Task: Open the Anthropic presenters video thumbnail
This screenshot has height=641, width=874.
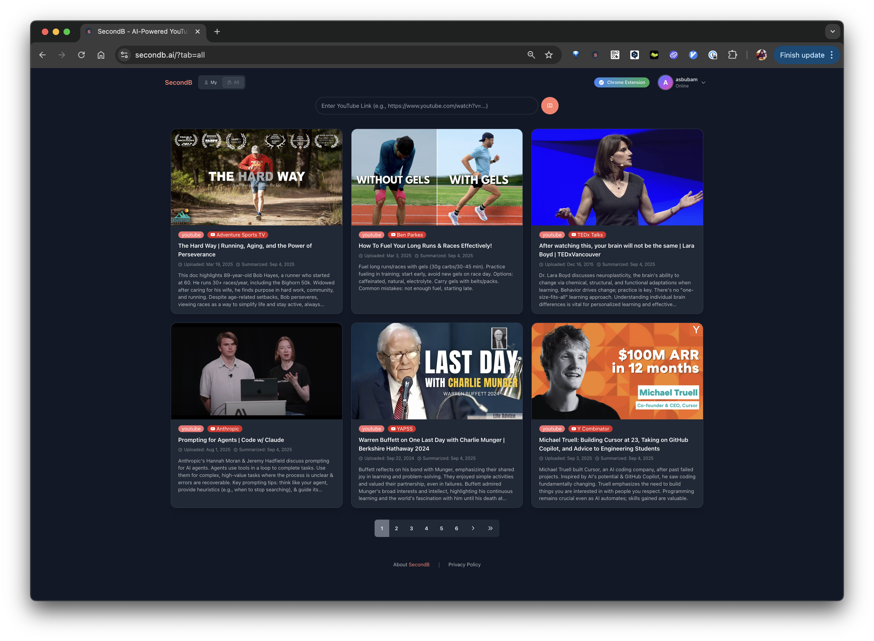Action: tap(256, 371)
